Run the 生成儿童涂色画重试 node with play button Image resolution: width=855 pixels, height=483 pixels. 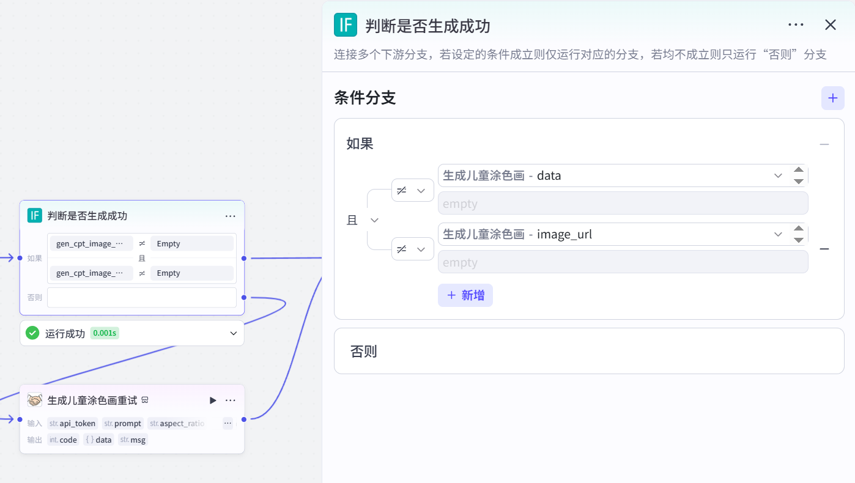(x=213, y=400)
